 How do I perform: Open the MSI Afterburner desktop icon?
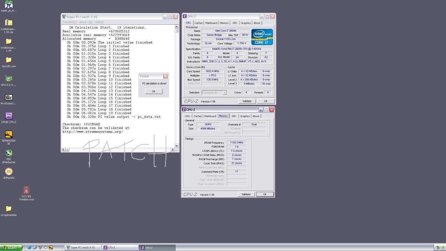click(9, 153)
